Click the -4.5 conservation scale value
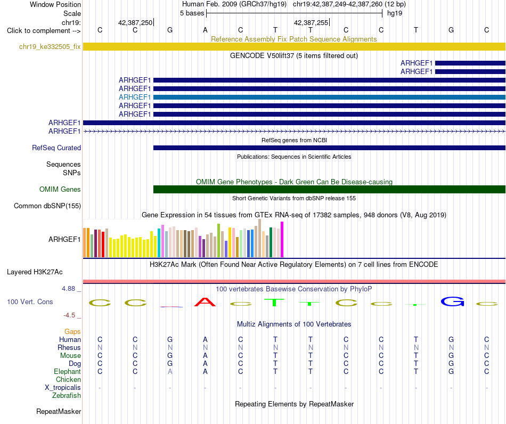Image resolution: width=506 pixels, height=424 pixels. tap(69, 315)
